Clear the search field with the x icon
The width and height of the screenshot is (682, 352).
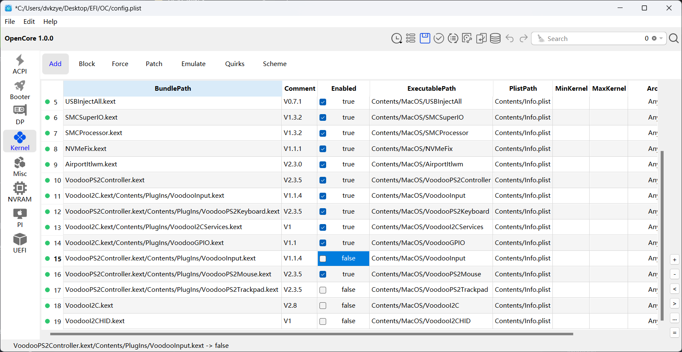tap(654, 38)
